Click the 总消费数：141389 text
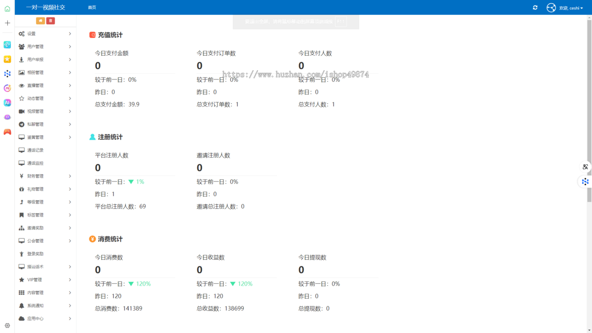592x333 pixels. 118,309
